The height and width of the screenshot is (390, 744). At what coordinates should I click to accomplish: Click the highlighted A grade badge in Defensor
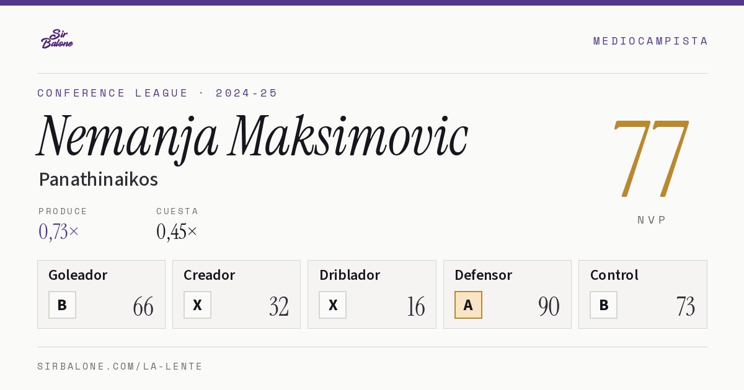coord(468,305)
